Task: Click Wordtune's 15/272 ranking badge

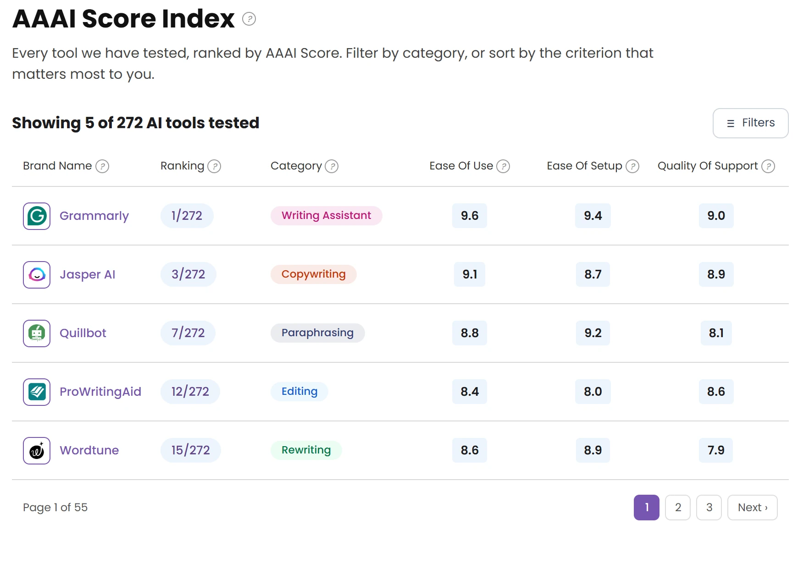Action: (x=190, y=450)
